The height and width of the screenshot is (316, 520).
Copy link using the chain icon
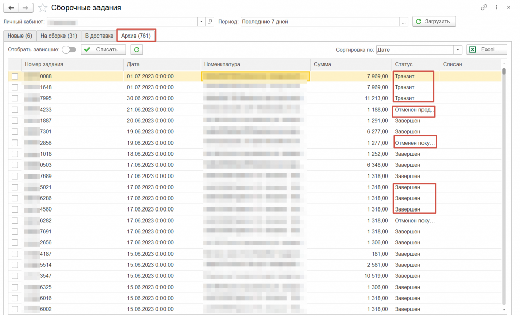(x=483, y=8)
